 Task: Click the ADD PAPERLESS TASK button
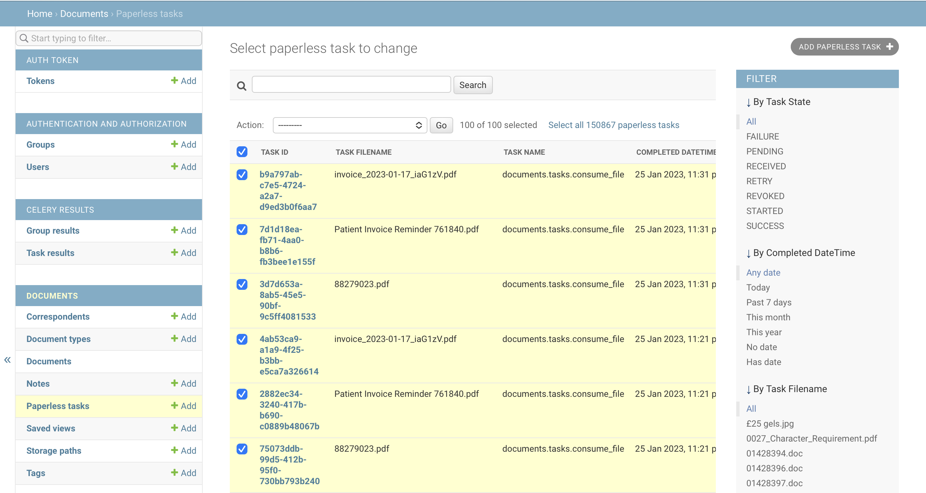(x=844, y=47)
